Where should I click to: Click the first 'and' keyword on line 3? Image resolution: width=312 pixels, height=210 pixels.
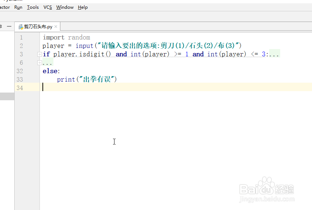(121, 54)
